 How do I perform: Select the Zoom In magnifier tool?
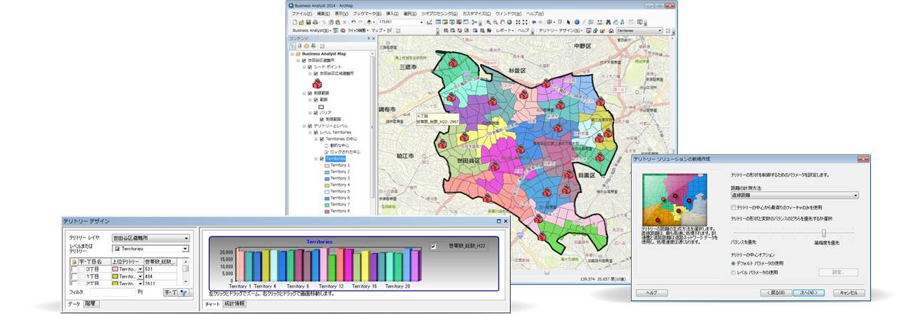(489, 22)
